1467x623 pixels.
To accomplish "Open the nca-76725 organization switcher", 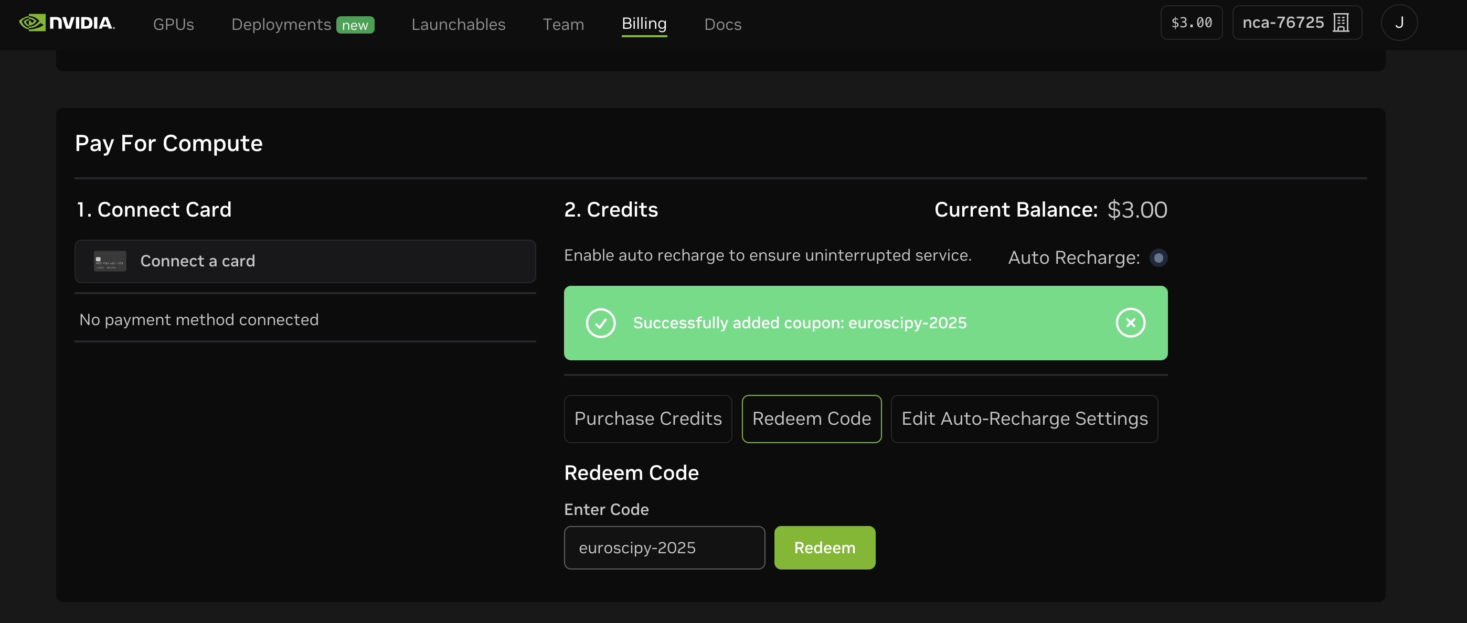I will tap(1282, 23).
